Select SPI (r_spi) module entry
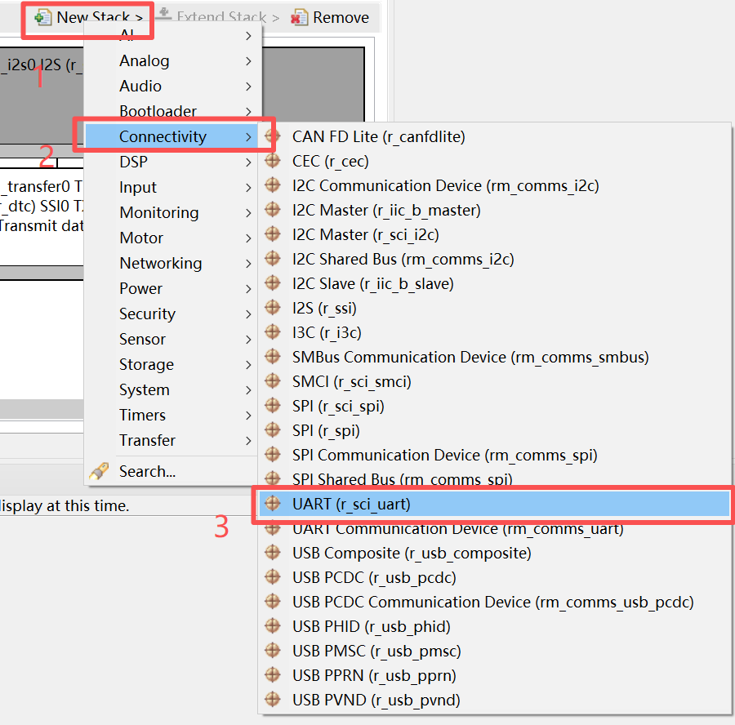 click(495, 430)
